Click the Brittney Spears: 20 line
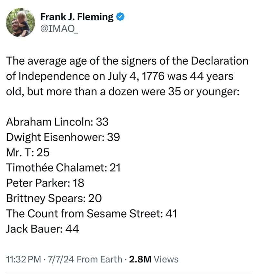Screen dimensions: 258x276 (54, 198)
